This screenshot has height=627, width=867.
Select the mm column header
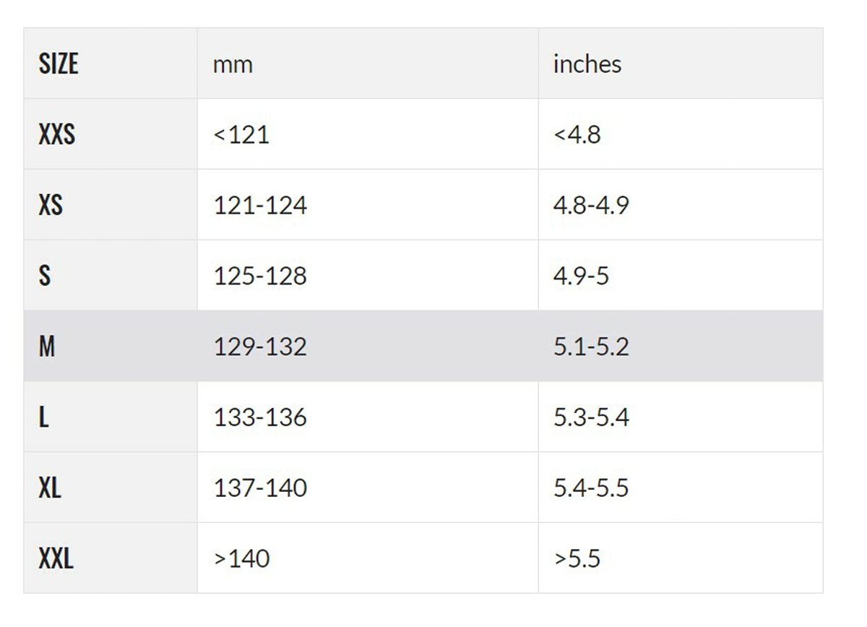[233, 65]
